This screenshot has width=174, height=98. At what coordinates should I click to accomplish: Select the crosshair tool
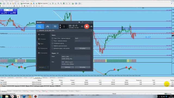3,6
